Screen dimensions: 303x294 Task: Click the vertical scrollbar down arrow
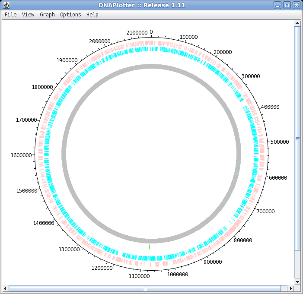pyautogui.click(x=297, y=281)
